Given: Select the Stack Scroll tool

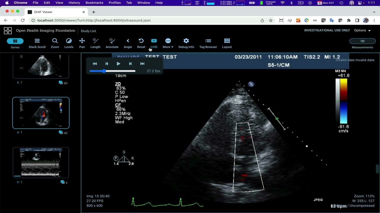Looking at the screenshot, I should point(37,43).
